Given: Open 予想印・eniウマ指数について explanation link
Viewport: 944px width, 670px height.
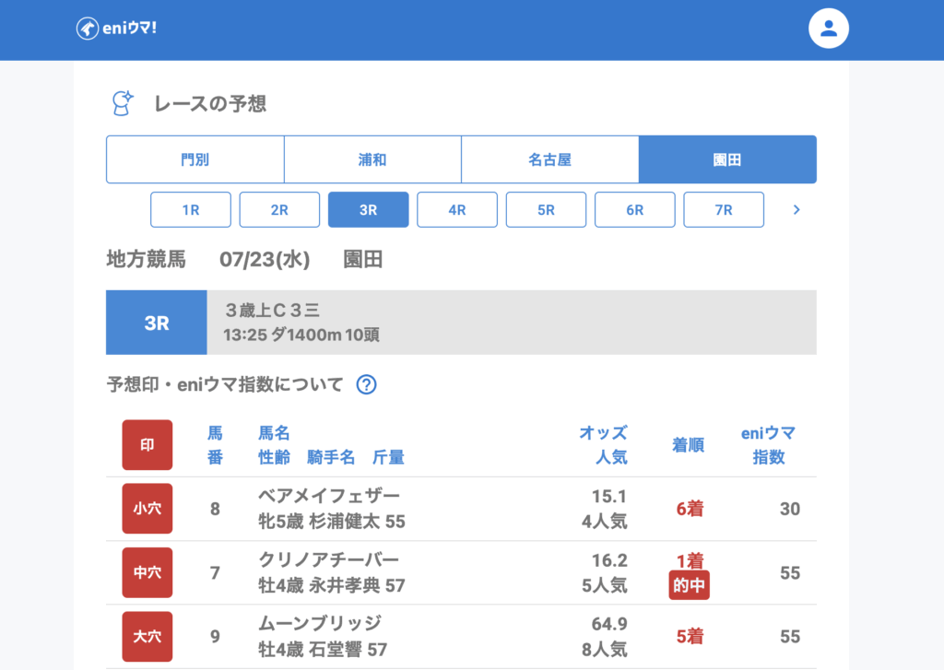Looking at the screenshot, I should 225,384.
